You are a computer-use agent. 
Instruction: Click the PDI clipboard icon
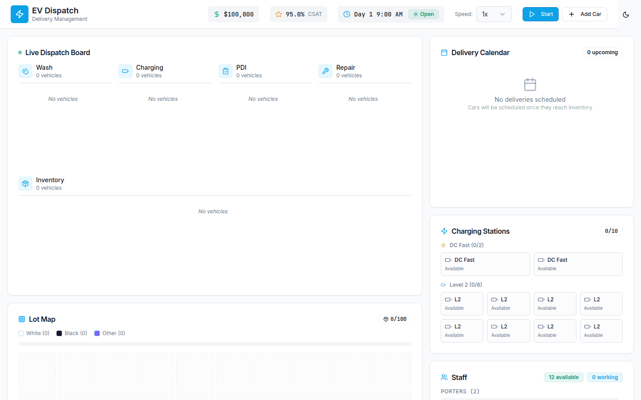226,71
